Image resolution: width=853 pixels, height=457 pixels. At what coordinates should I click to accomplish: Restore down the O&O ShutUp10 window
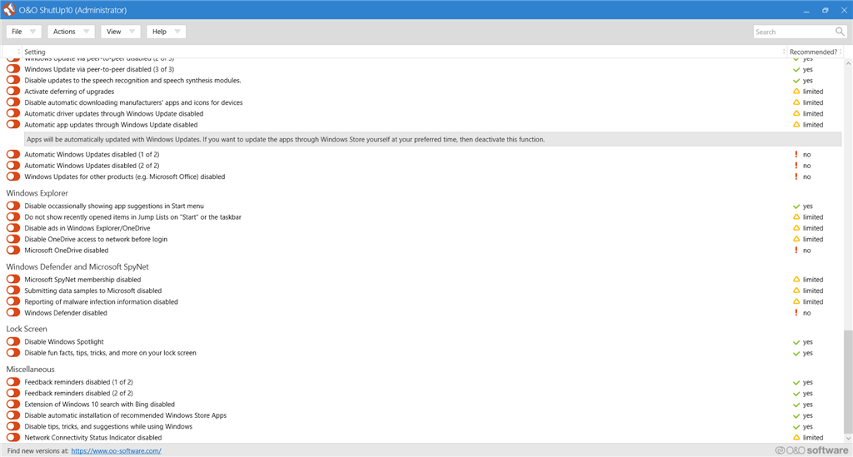click(x=826, y=10)
